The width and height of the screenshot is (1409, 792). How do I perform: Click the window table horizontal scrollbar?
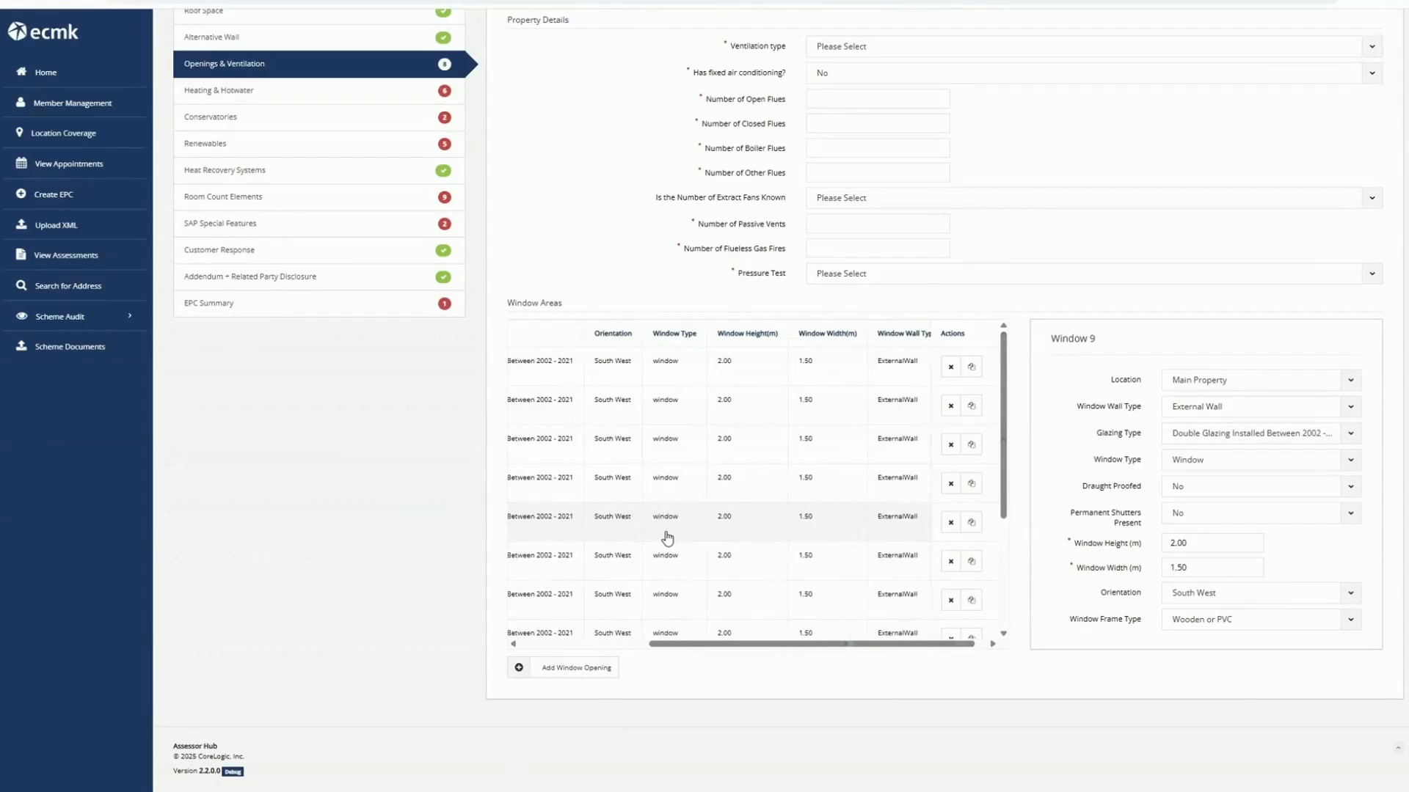(x=811, y=644)
